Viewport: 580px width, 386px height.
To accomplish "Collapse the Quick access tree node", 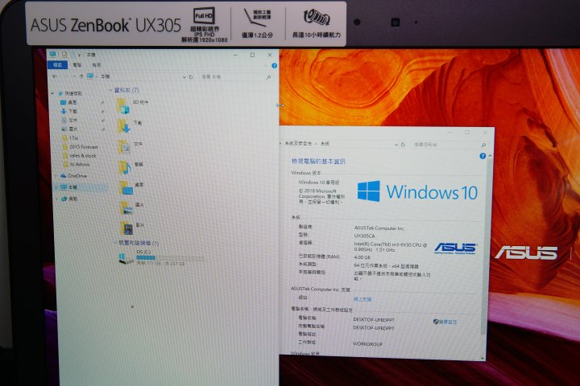I will point(52,93).
